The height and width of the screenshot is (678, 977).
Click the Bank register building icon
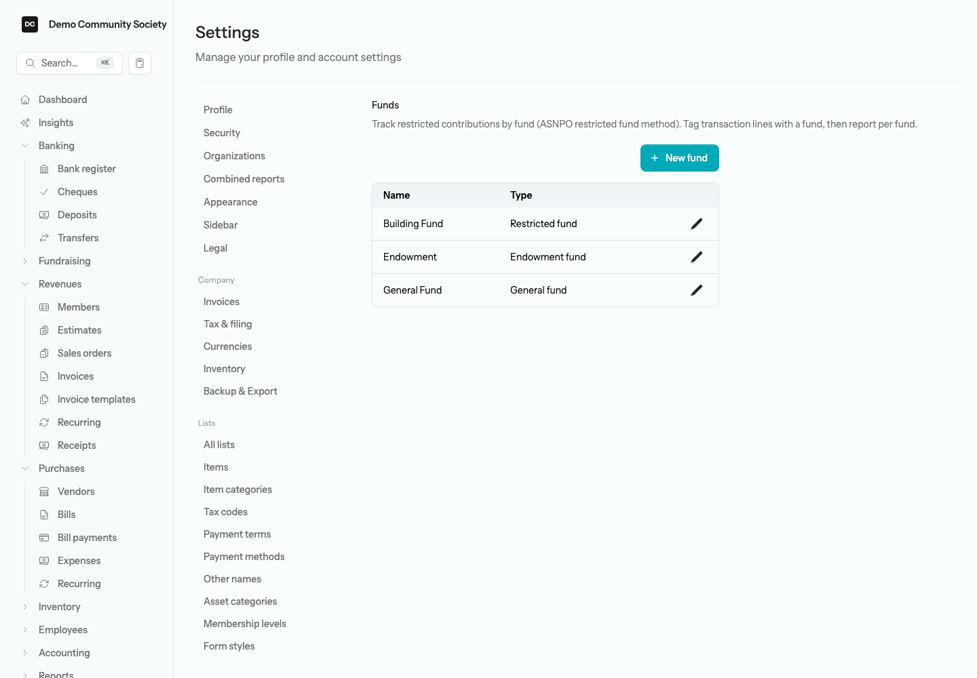(44, 169)
